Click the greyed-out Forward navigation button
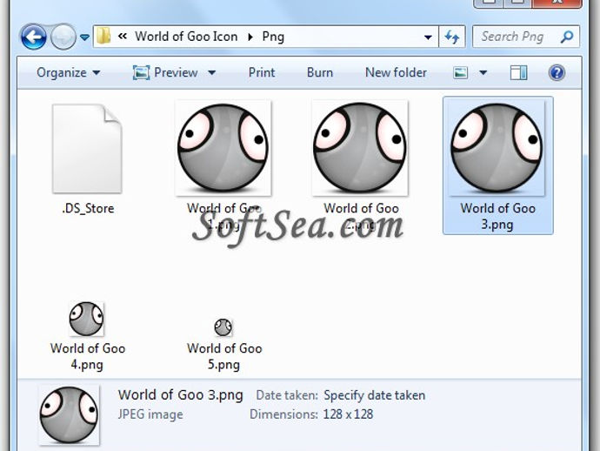 (63, 37)
